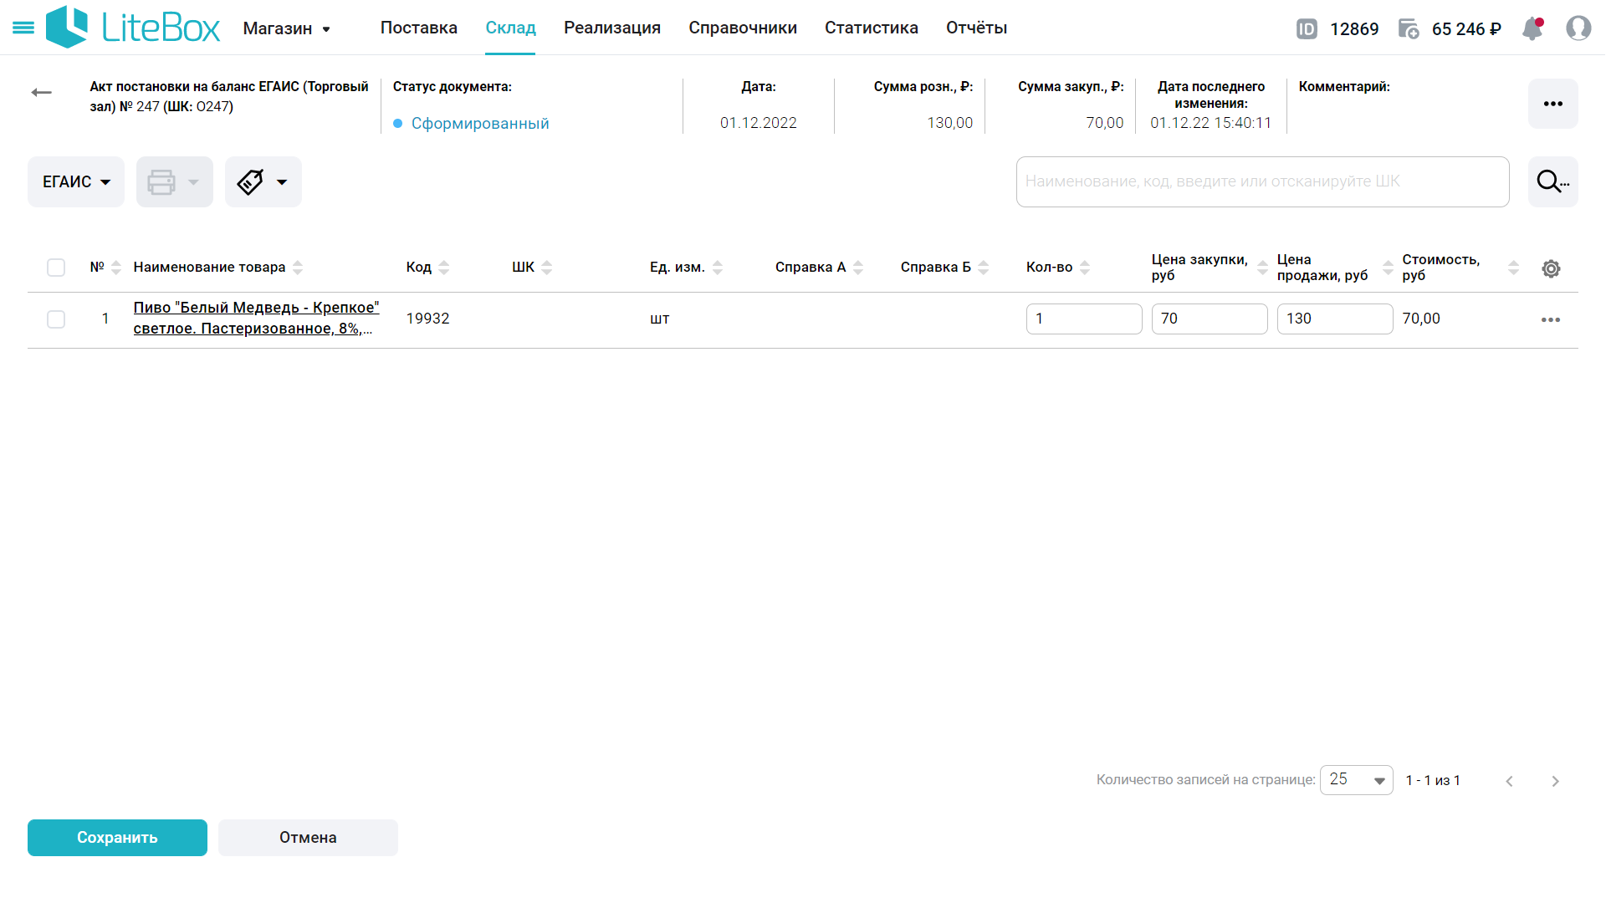Click the Комментарий label

(x=1344, y=87)
